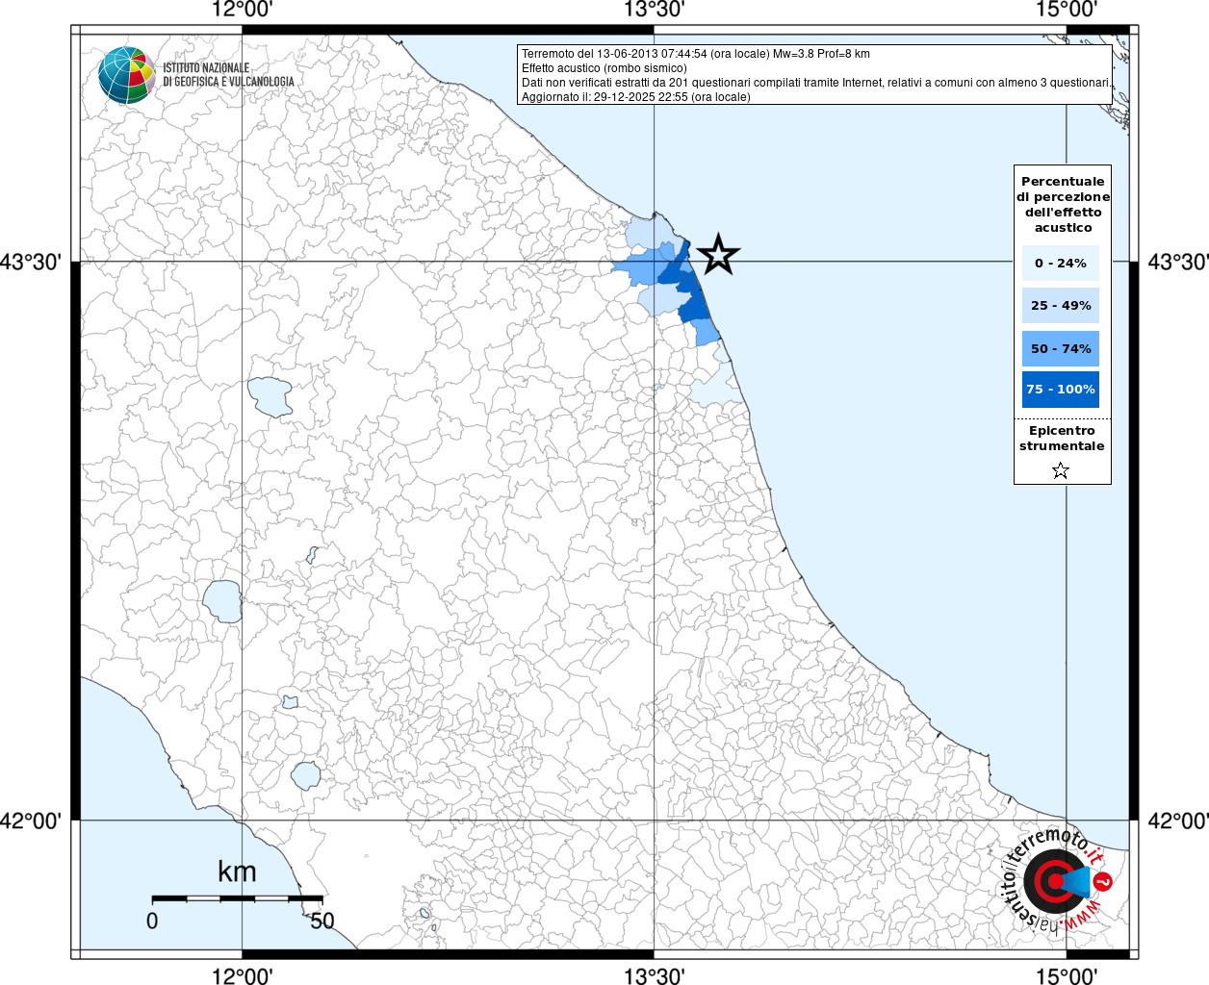Screen dimensions: 1209x985
Task: Click the INGV globe logo
Action: (x=127, y=75)
